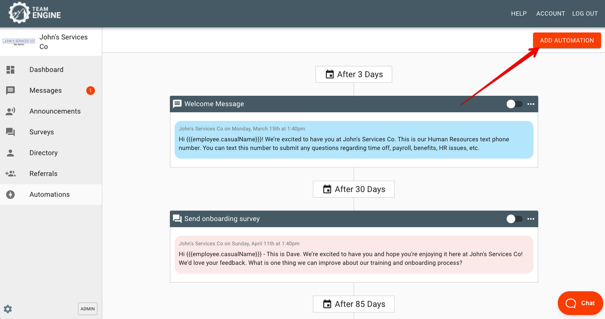Click the Directory person icon
The image size is (605, 319).
[11, 153]
